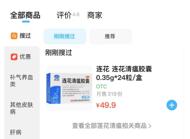Image resolution: width=190 pixels, height=139 pixels.
Task: View the Lianhua Qingwen box product image
Action: pyautogui.click(x=69, y=88)
